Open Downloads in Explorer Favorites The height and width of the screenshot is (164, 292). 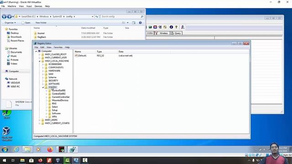pyautogui.click(x=16, y=37)
